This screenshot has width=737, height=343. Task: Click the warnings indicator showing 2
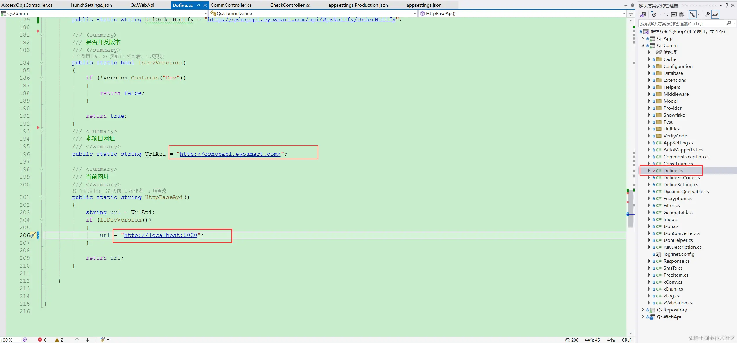59,340
